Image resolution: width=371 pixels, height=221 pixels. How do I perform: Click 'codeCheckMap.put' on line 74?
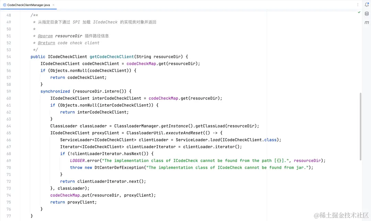tap(70, 195)
